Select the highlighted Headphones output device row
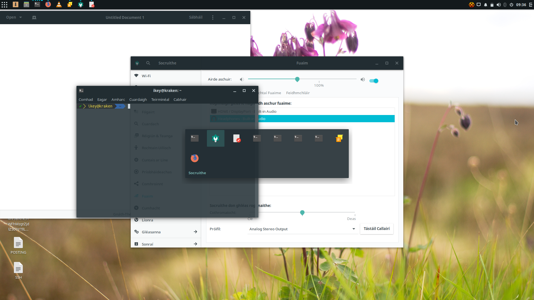 302,119
